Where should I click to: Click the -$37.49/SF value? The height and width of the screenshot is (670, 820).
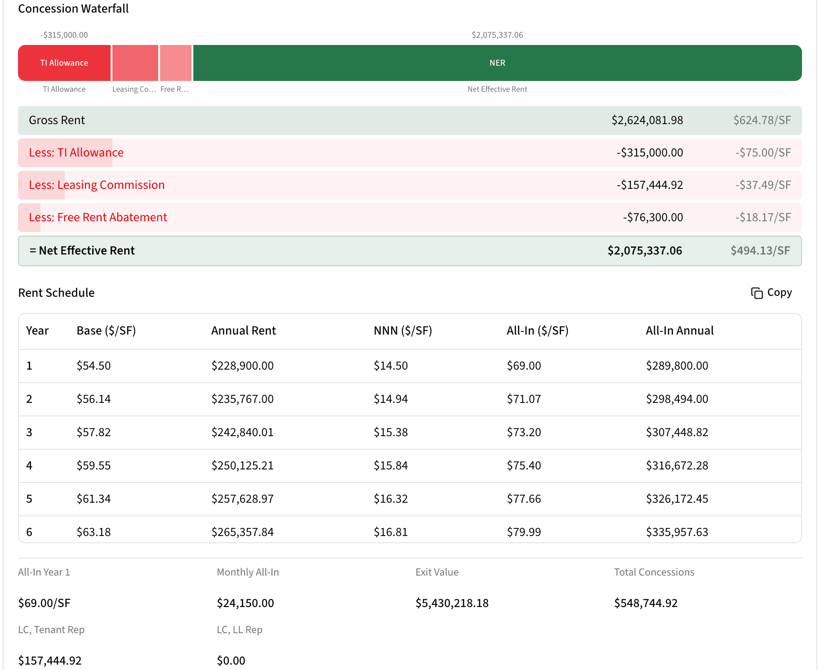pos(763,185)
